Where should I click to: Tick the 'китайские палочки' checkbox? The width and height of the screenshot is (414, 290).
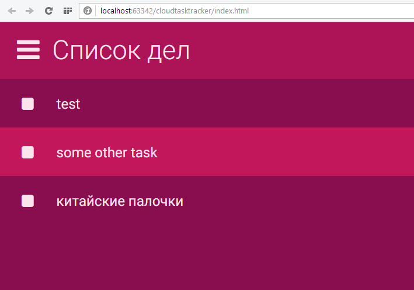[27, 201]
